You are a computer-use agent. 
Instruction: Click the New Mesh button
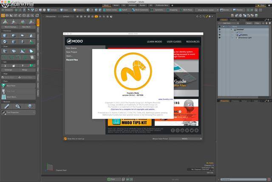click(27, 26)
